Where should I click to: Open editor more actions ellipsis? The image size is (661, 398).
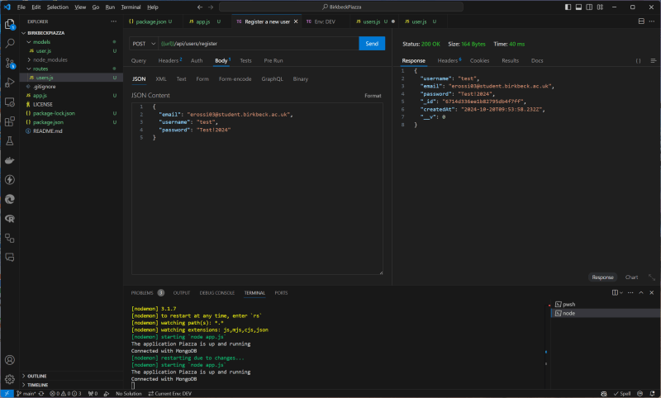(653, 21)
